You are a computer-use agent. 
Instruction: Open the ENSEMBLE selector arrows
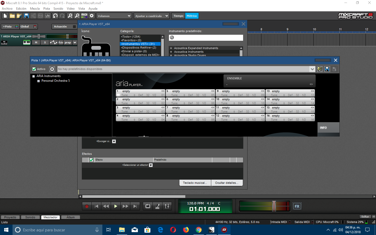[311, 84]
